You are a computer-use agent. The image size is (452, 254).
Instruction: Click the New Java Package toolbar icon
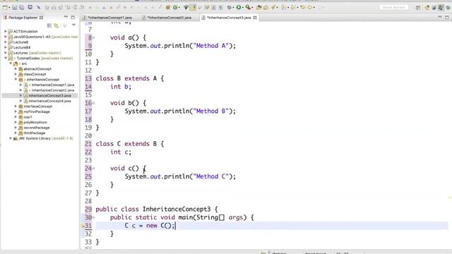pyautogui.click(x=168, y=8)
